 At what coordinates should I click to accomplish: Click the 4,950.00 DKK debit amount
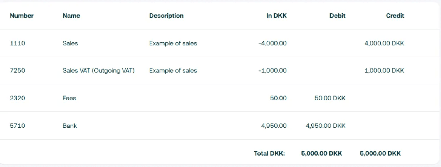click(325, 126)
